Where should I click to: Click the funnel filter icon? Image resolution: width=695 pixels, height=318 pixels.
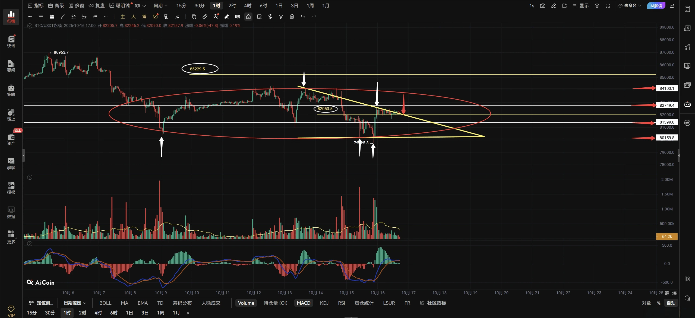(281, 17)
